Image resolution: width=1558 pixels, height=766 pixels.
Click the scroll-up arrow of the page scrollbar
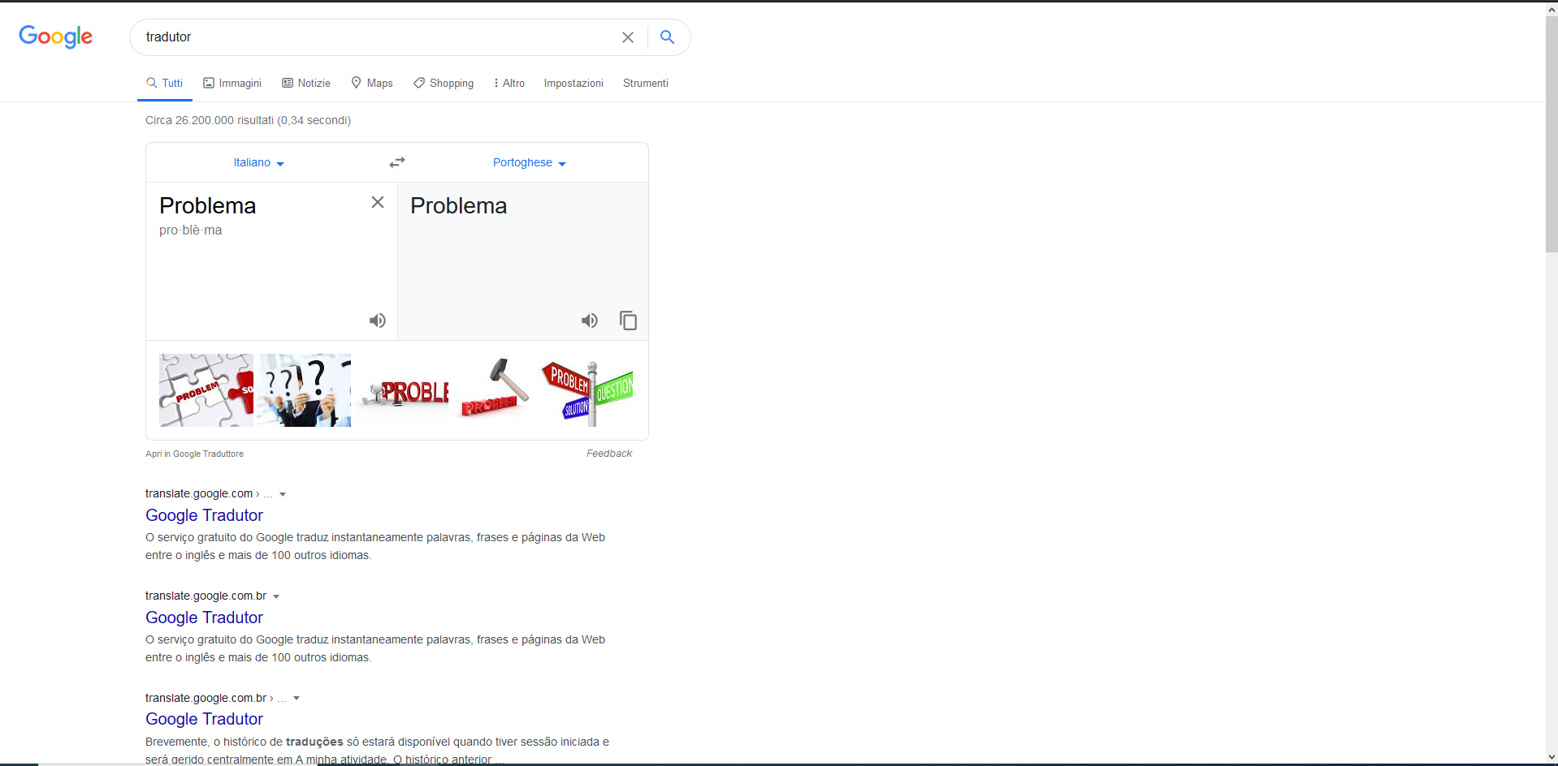coord(1552,10)
